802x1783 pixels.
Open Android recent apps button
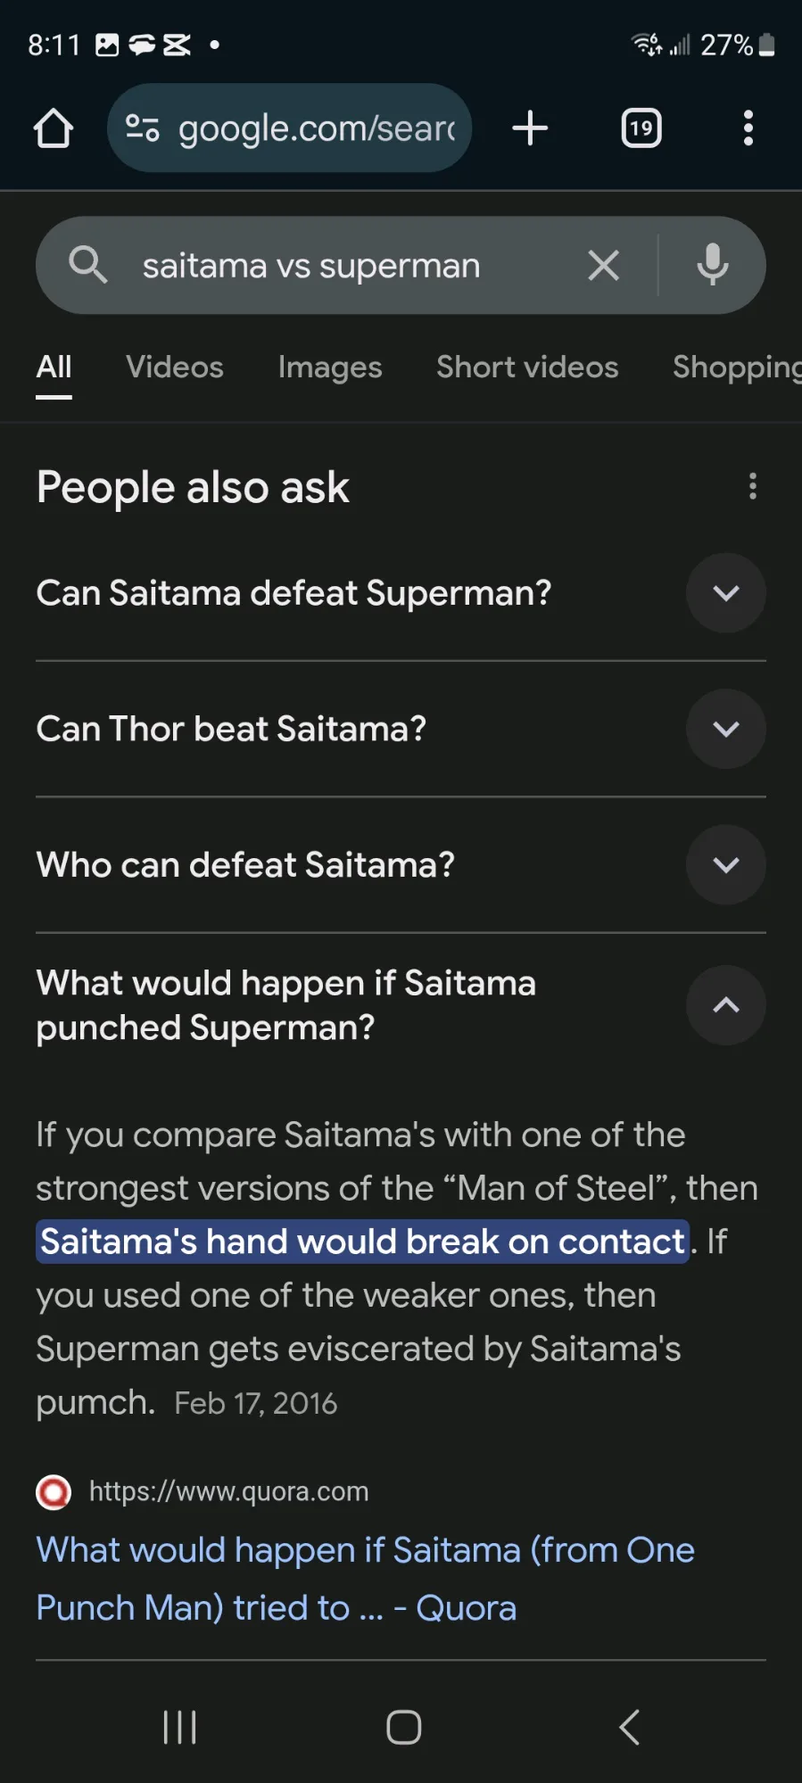[x=179, y=1728]
